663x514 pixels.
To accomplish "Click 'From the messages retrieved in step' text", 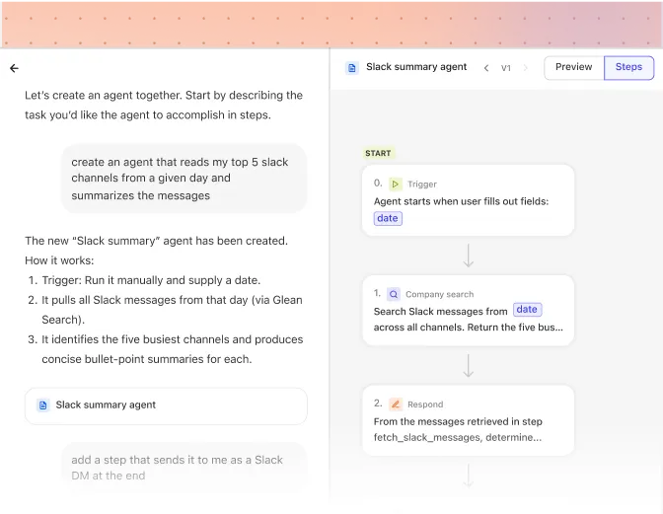I will pos(458,421).
